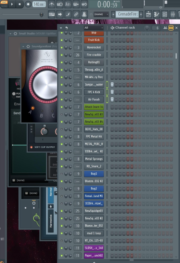Click the undo arrow in Channel rack
The height and width of the screenshot is (263, 180).
click(x=67, y=28)
